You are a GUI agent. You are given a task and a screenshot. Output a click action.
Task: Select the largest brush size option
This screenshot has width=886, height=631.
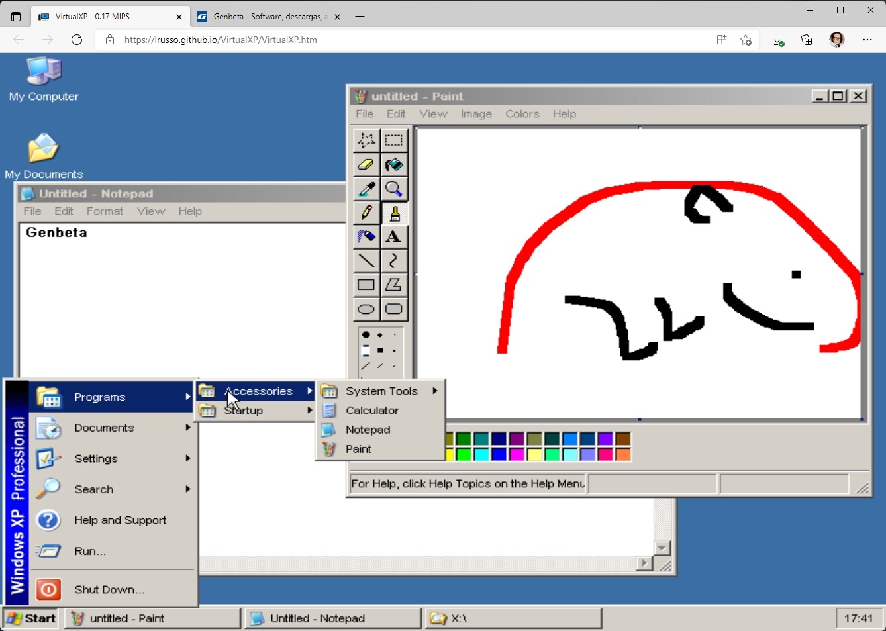(366, 334)
